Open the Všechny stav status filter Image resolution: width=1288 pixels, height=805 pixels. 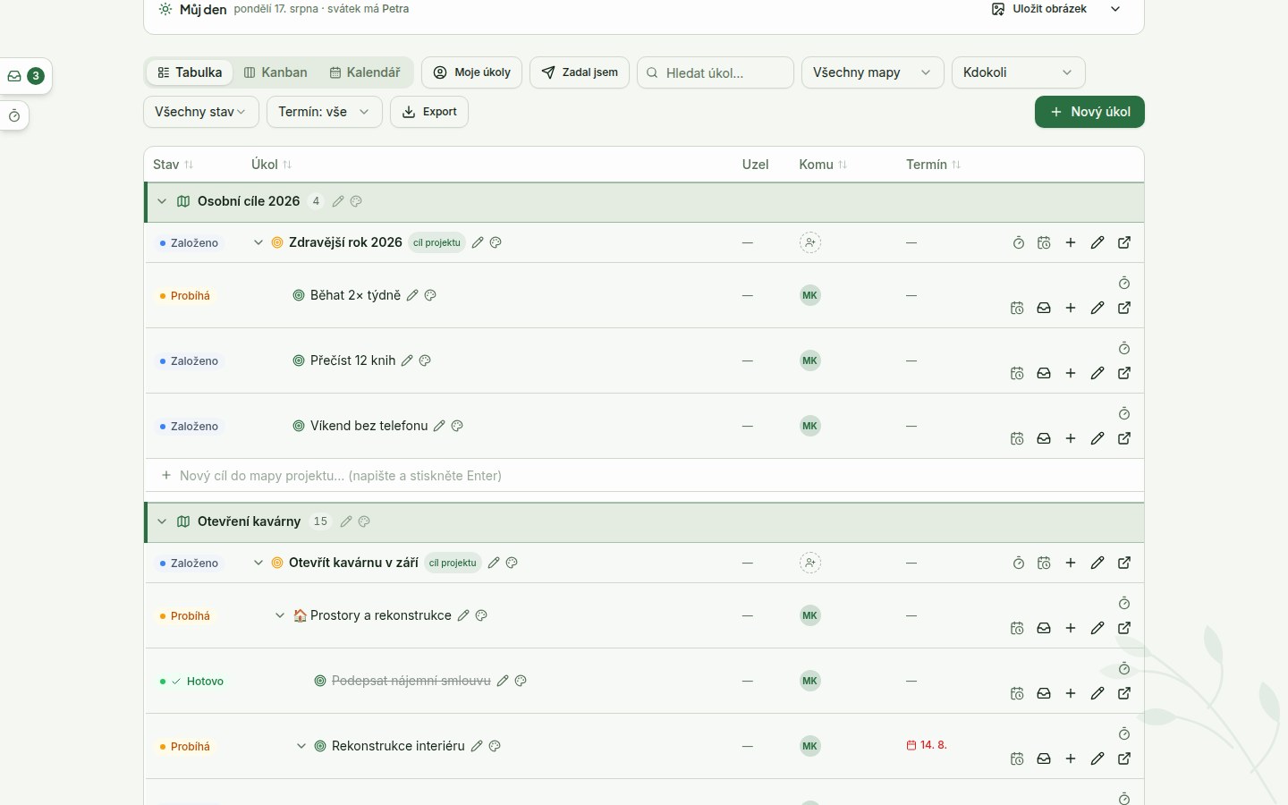201,112
